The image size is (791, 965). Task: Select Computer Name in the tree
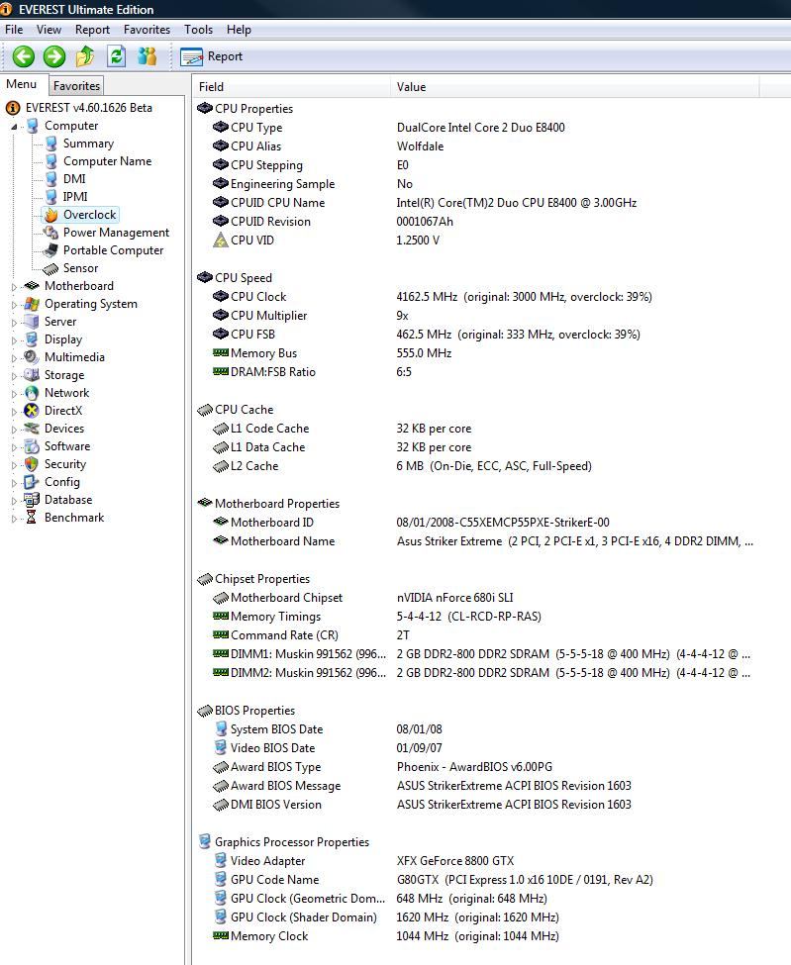(x=107, y=161)
